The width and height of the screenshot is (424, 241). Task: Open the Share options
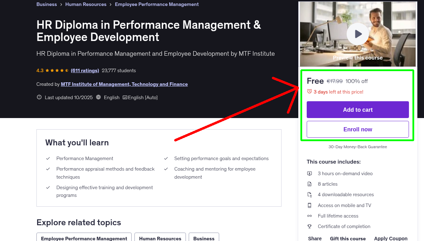tap(314, 238)
